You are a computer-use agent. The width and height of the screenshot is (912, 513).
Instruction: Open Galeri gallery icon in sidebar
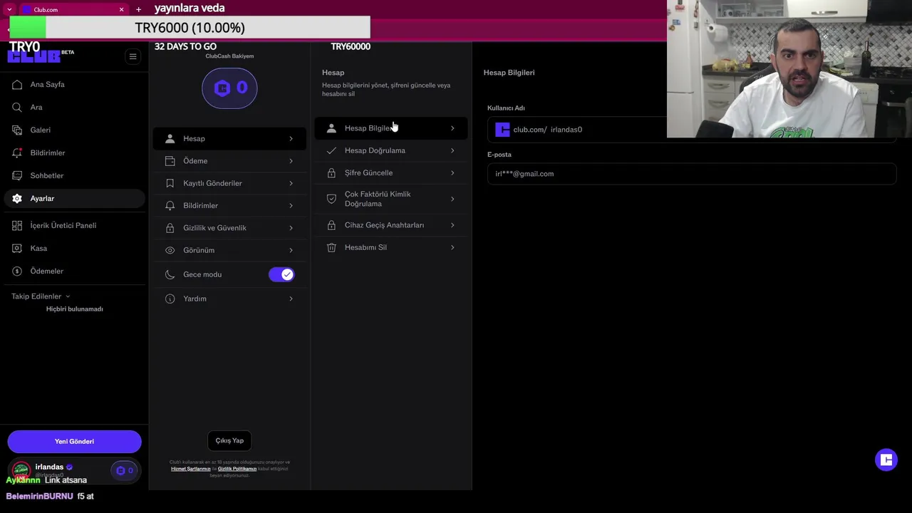click(16, 130)
